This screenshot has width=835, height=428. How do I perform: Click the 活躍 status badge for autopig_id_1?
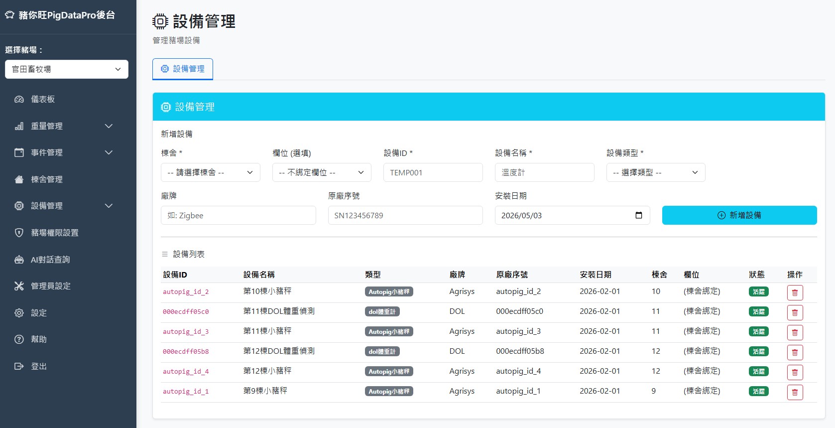[x=759, y=391]
